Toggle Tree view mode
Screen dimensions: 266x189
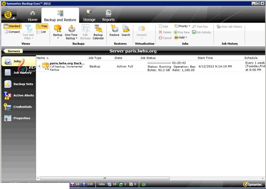[42, 26]
